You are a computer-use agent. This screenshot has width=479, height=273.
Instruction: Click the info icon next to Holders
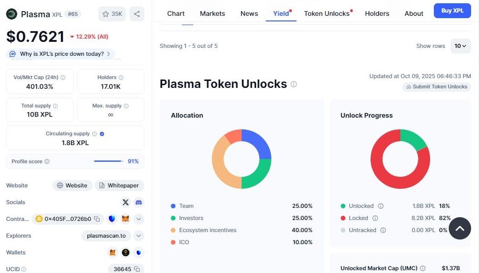121,78
